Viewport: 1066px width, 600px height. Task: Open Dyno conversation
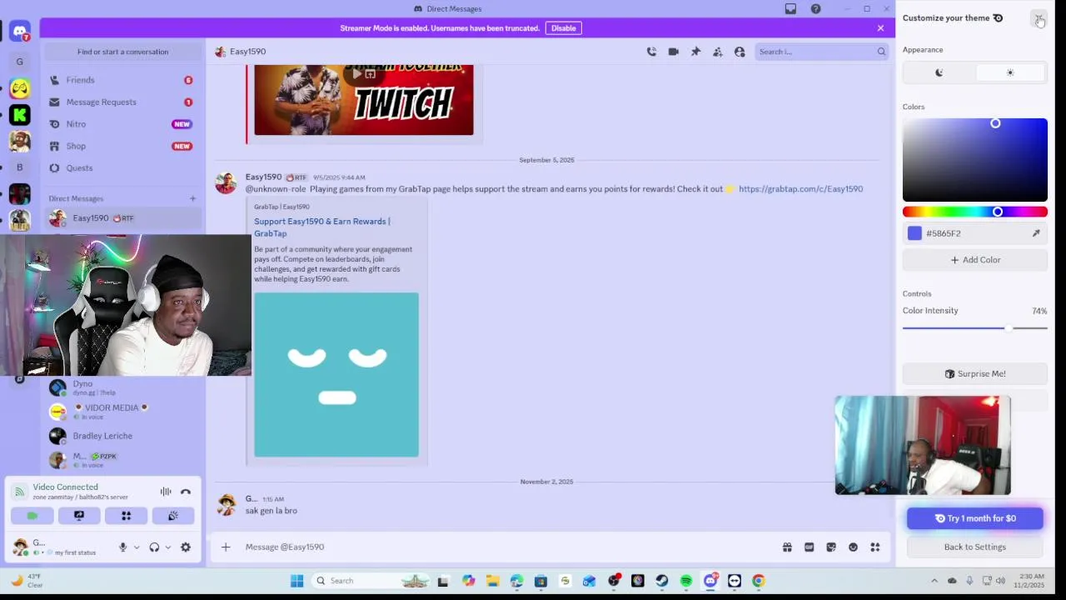123,387
